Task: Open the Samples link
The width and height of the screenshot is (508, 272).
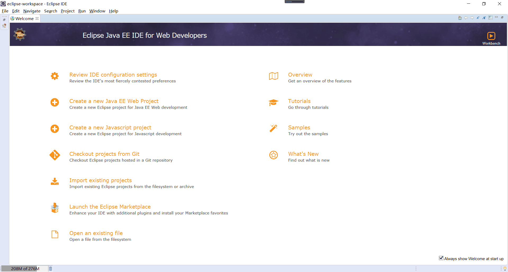Action: click(x=299, y=128)
